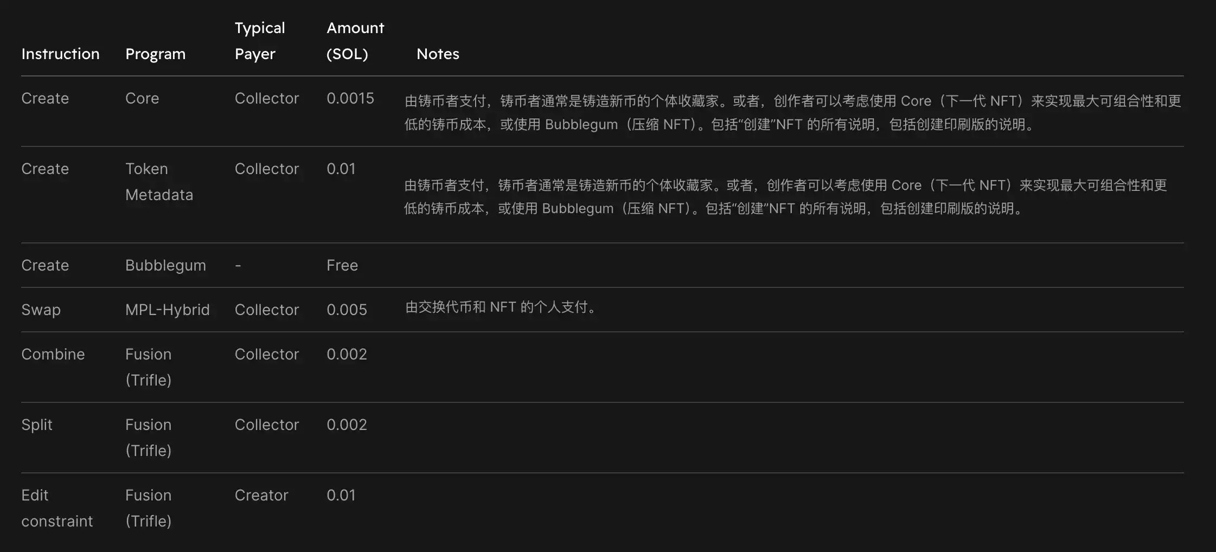Viewport: 1216px width, 552px height.
Task: Select the Swap instruction cell
Action: (41, 310)
